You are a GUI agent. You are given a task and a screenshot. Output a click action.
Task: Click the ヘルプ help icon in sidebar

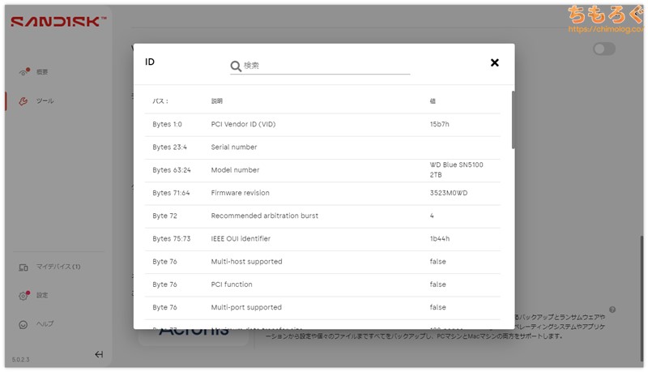pos(23,324)
